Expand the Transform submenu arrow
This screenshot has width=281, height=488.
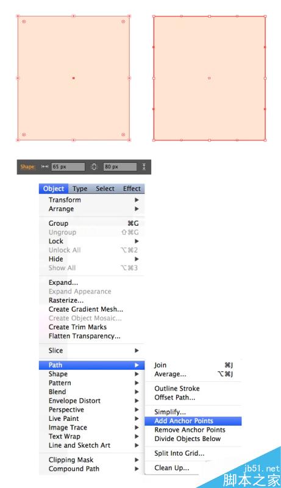137,200
